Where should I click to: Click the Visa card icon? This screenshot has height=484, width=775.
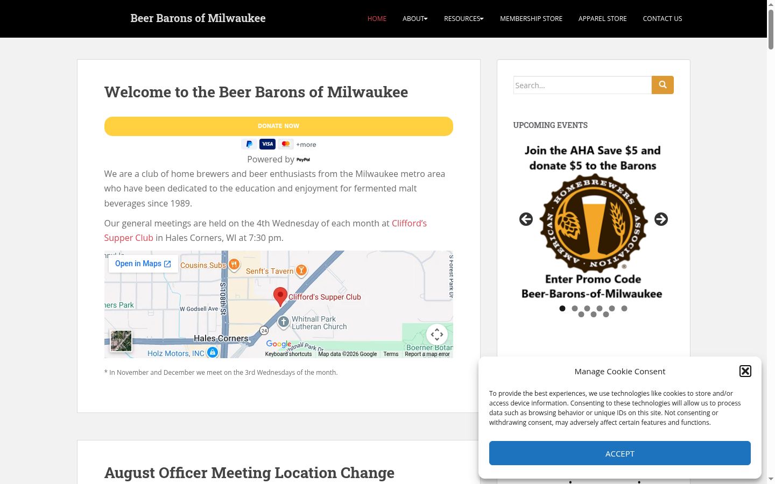tap(267, 144)
